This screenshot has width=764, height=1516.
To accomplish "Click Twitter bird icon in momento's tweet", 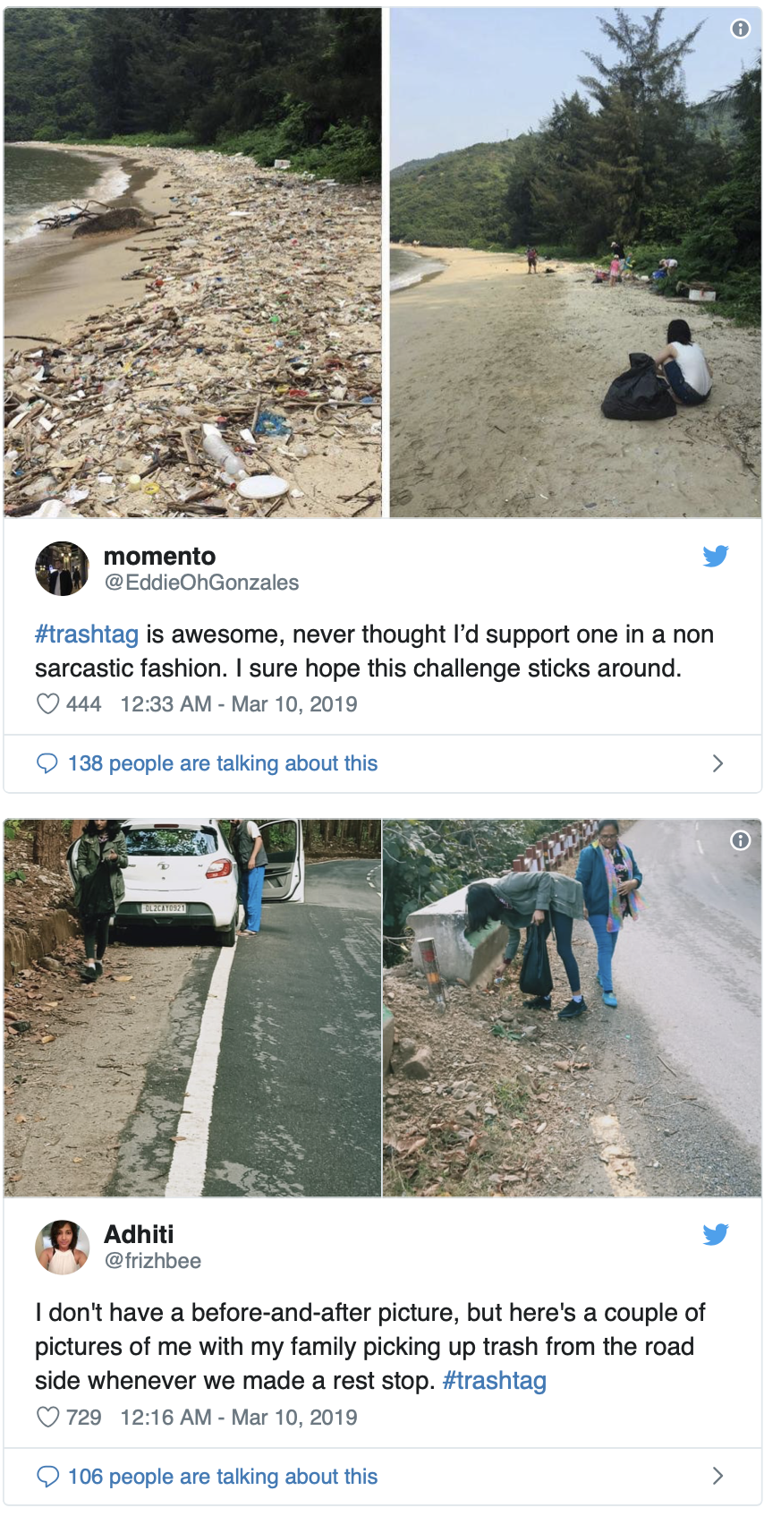I will pyautogui.click(x=716, y=556).
